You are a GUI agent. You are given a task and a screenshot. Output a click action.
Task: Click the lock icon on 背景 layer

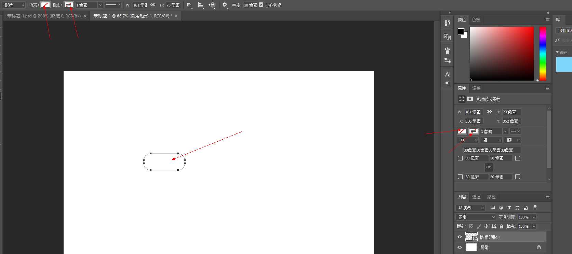(539, 248)
